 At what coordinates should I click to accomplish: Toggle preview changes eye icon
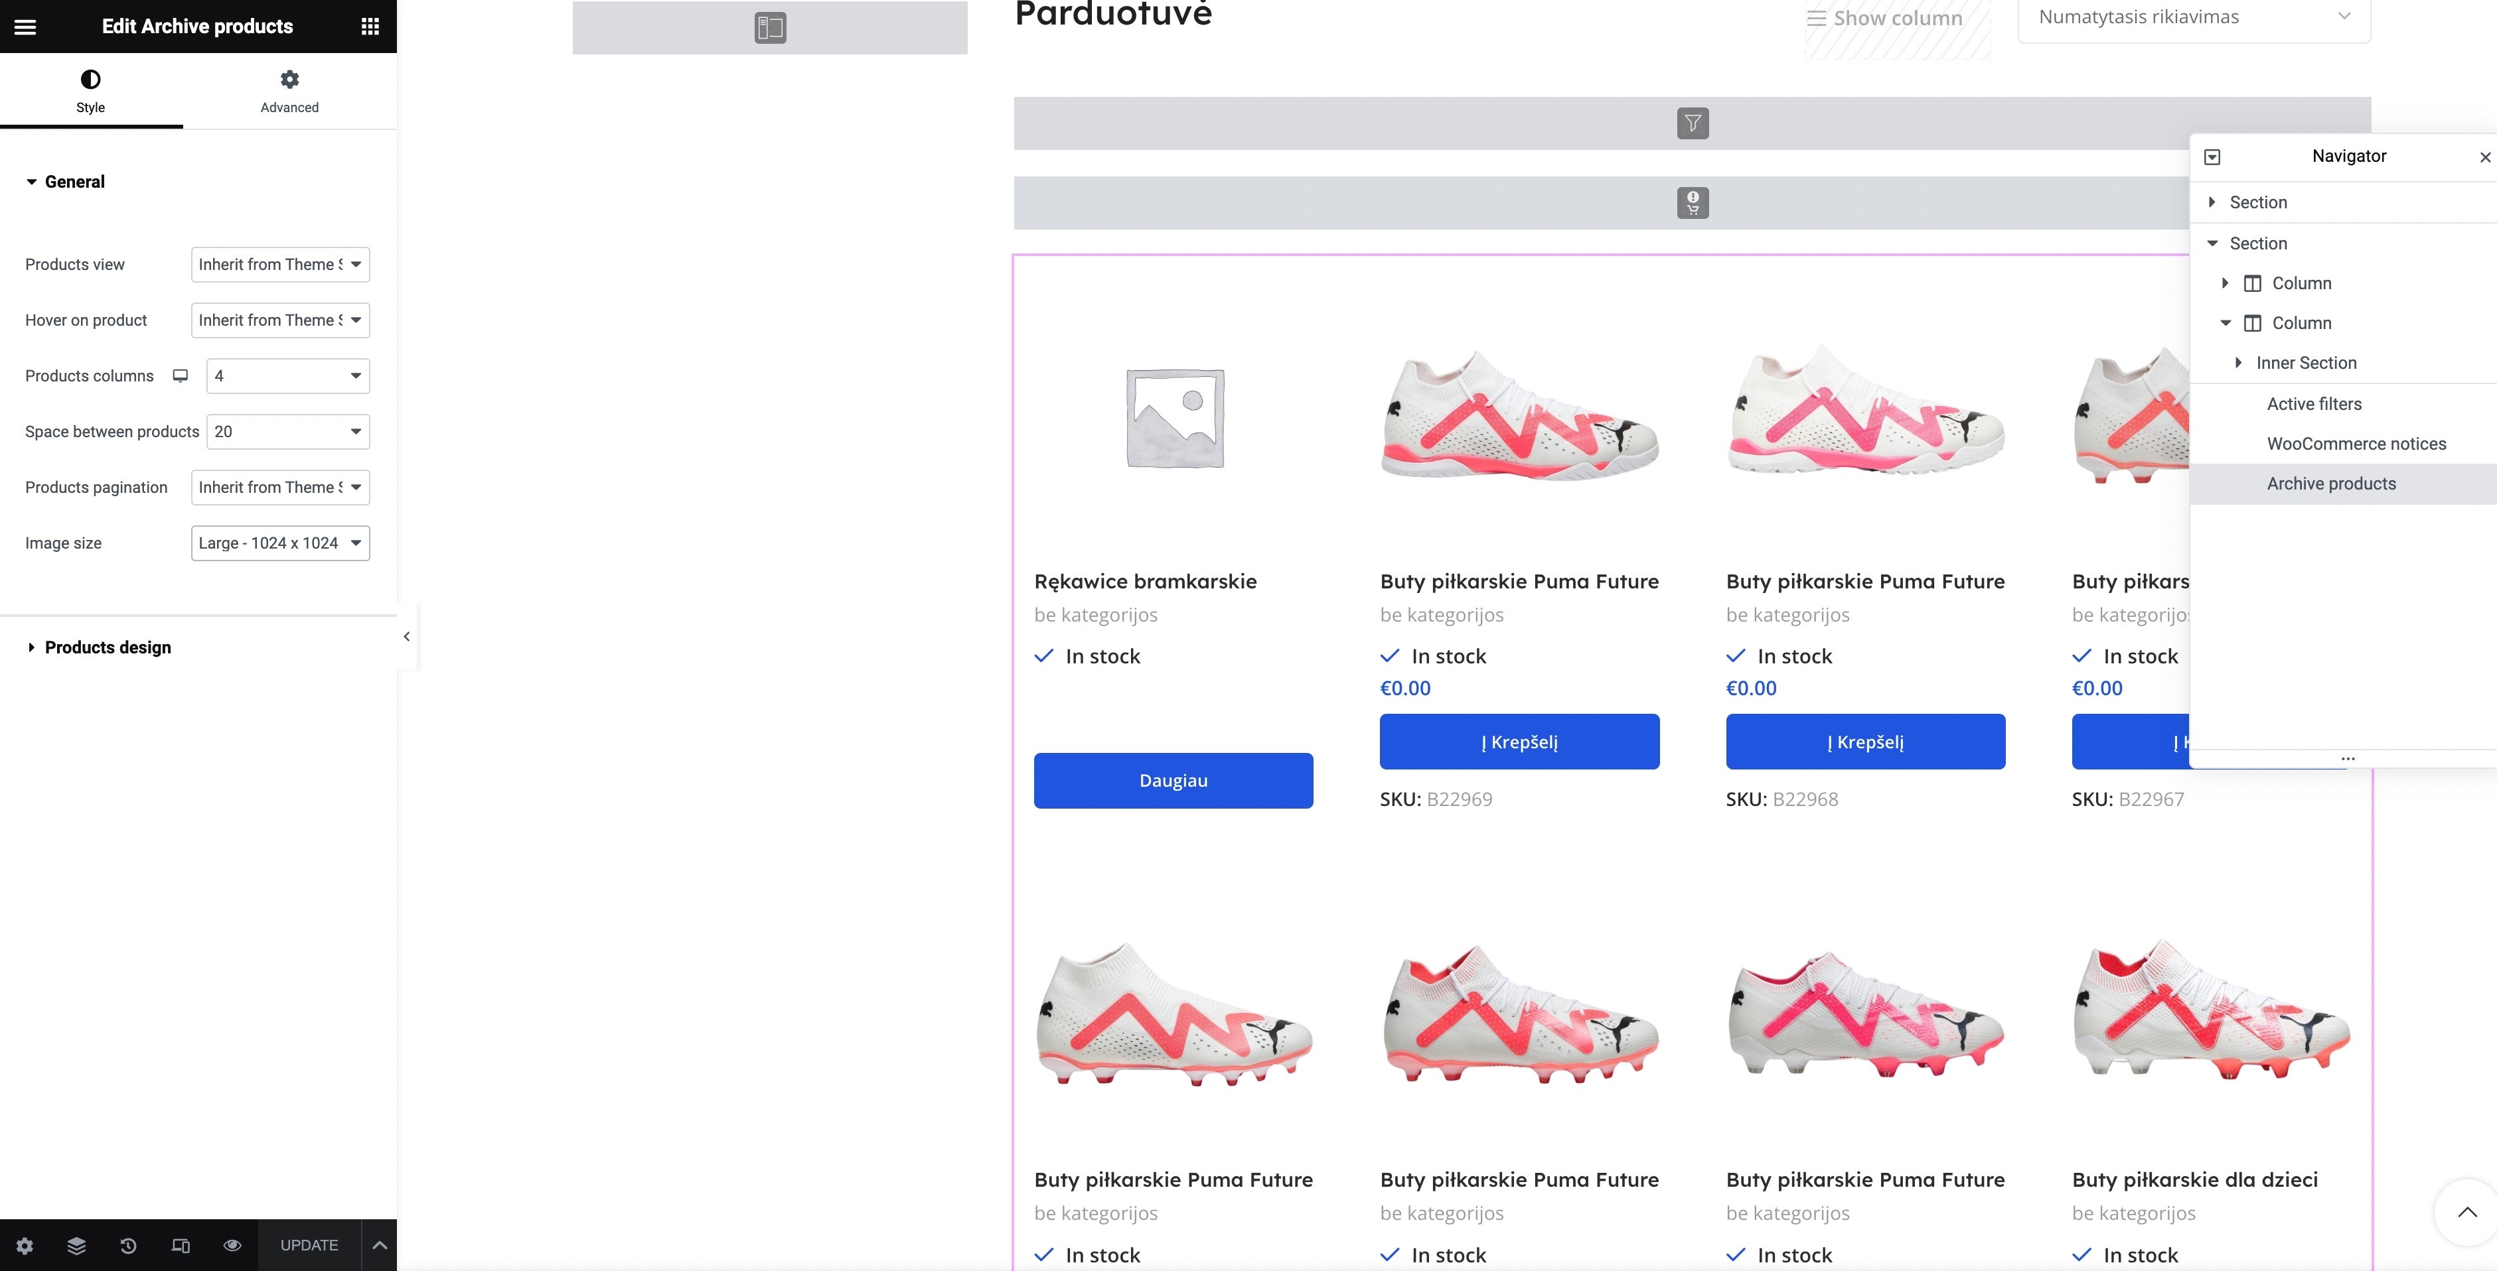pyautogui.click(x=232, y=1245)
